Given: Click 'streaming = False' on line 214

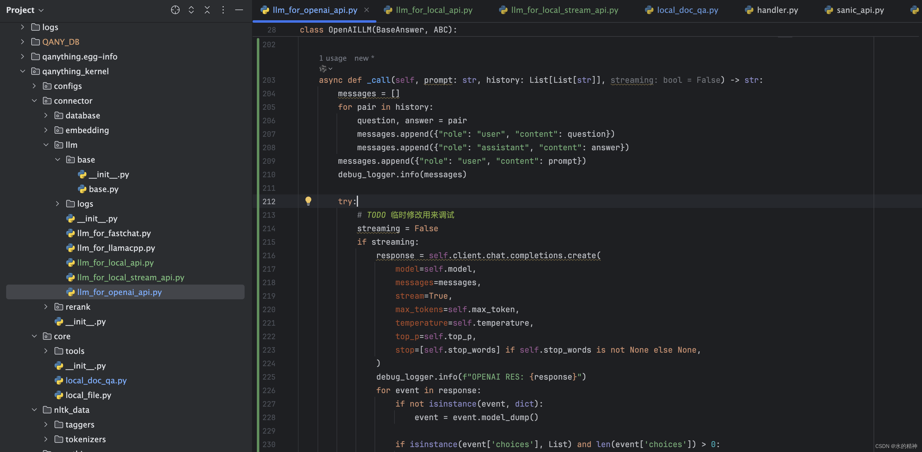Looking at the screenshot, I should pyautogui.click(x=397, y=228).
